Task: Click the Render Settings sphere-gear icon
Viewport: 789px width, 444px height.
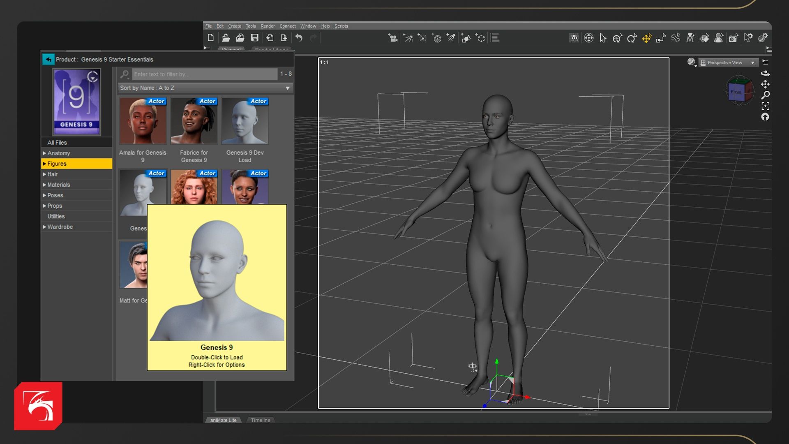Action: click(763, 38)
